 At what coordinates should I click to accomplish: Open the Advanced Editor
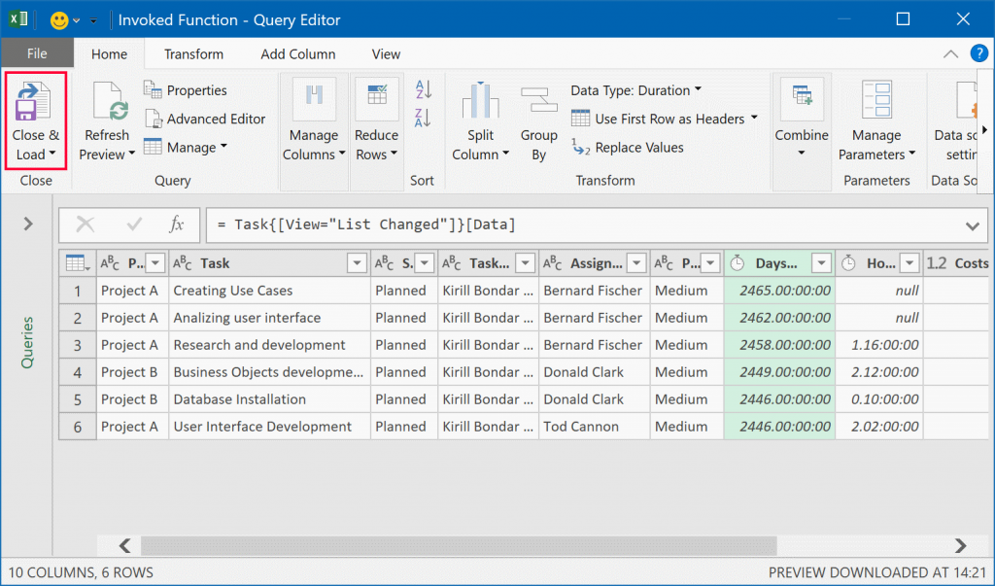205,119
